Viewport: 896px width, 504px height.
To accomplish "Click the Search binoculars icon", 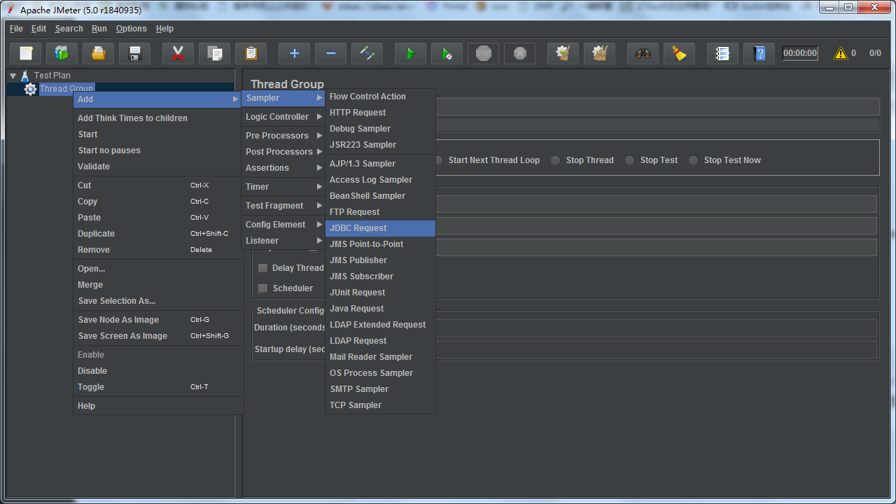I will 643,53.
